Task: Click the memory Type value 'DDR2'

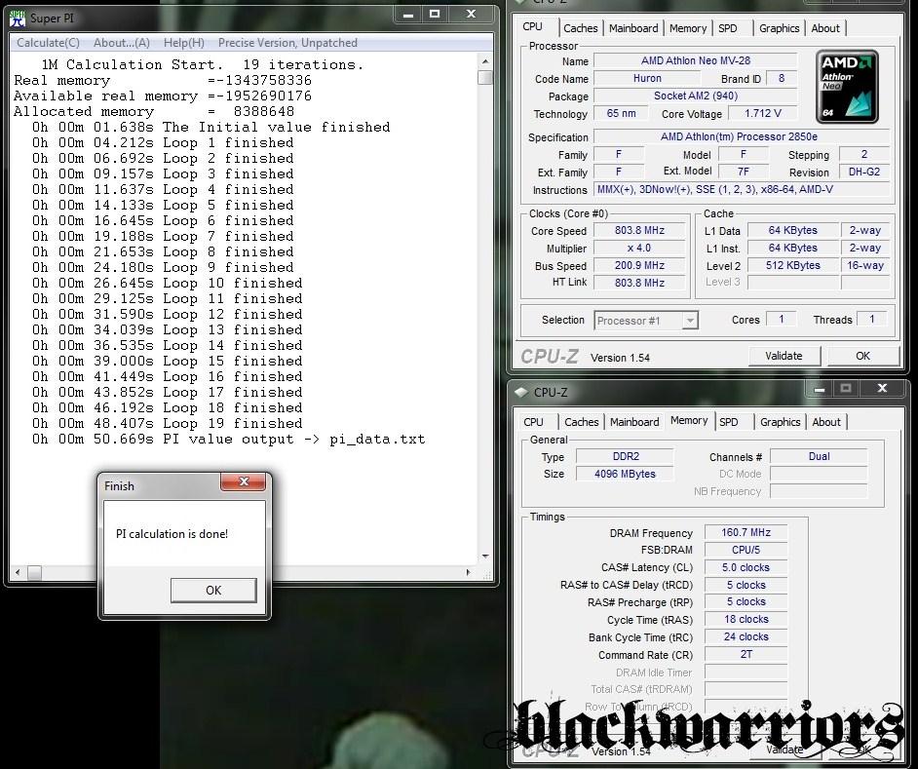Action: point(626,456)
